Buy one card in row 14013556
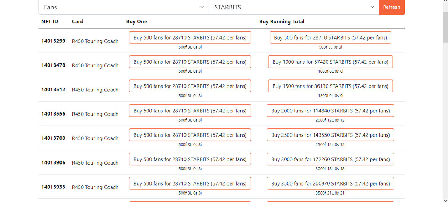The image size is (448, 202). pyautogui.click(x=190, y=111)
